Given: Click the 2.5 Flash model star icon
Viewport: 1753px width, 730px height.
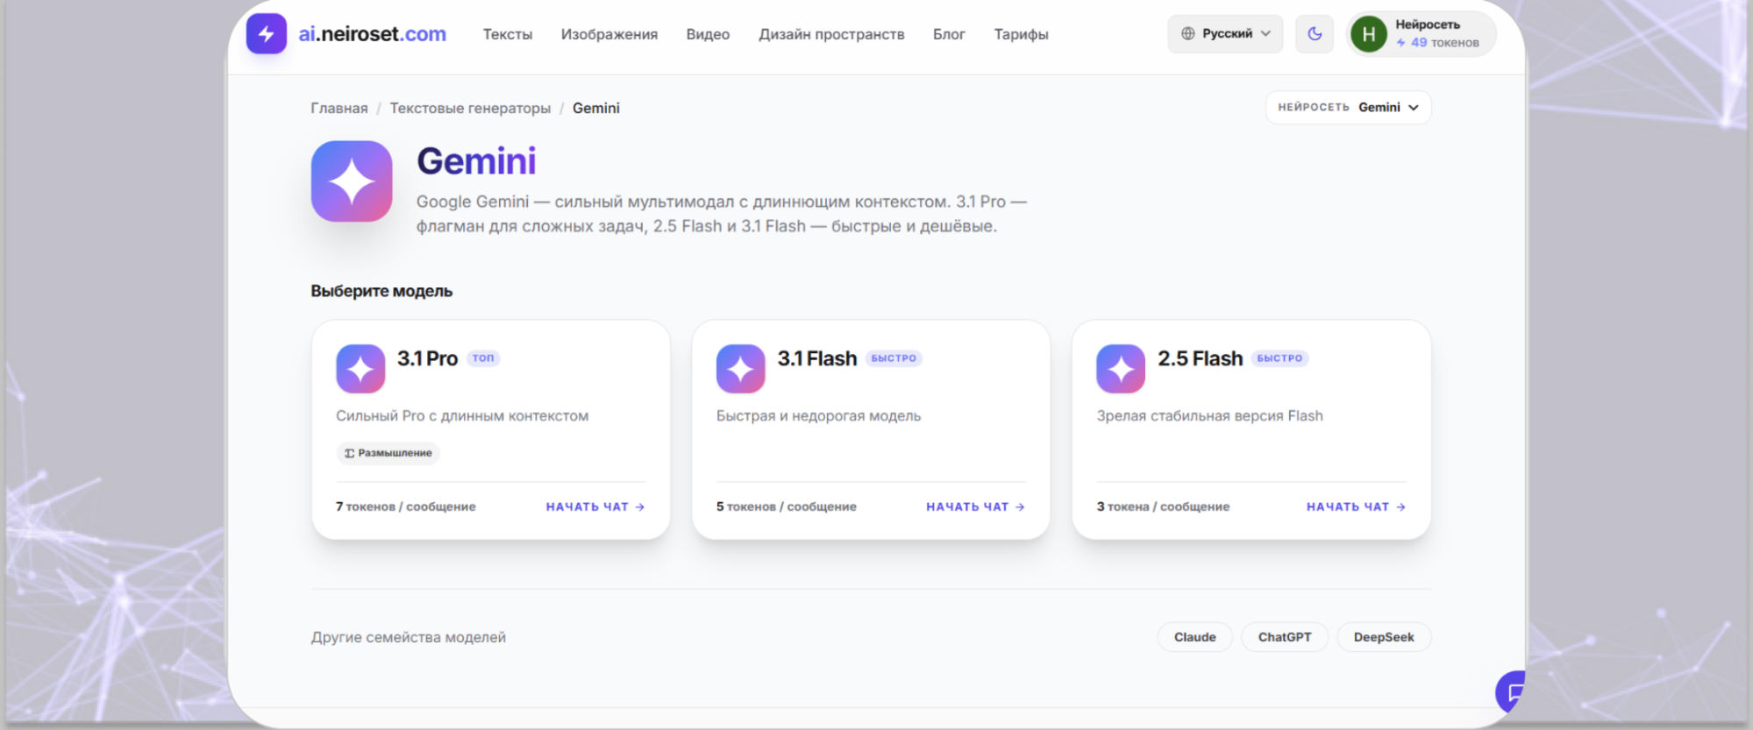Looking at the screenshot, I should (x=1121, y=369).
